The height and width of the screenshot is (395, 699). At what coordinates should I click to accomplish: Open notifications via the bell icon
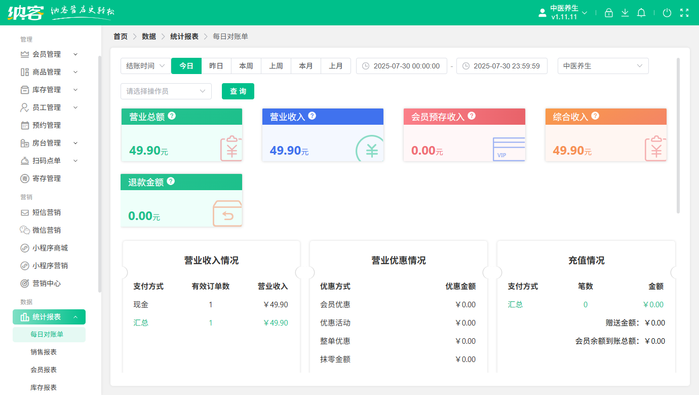click(641, 13)
